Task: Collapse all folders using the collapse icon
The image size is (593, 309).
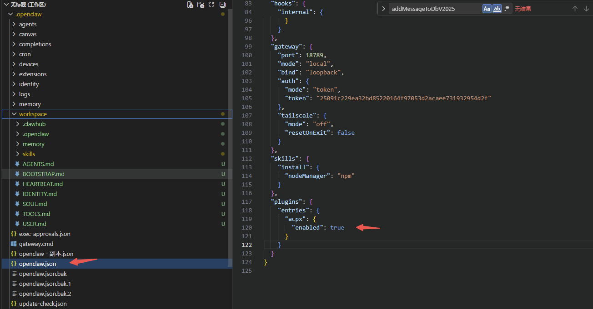Action: (x=222, y=5)
